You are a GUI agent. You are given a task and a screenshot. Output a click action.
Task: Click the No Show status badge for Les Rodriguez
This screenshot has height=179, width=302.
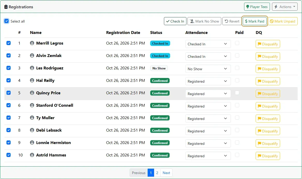coord(159,68)
